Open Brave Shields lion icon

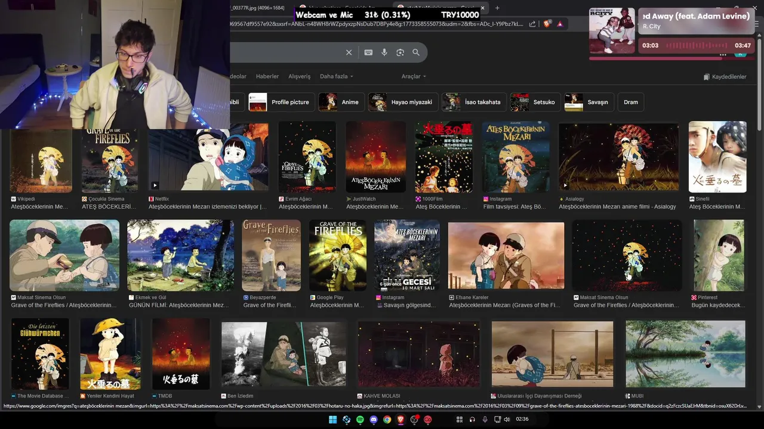[547, 24]
